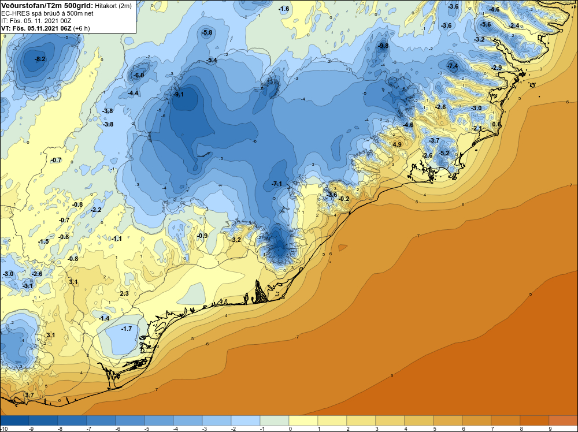Click the -8.2 temperature value on the map
578x432 pixels.
coord(40,59)
